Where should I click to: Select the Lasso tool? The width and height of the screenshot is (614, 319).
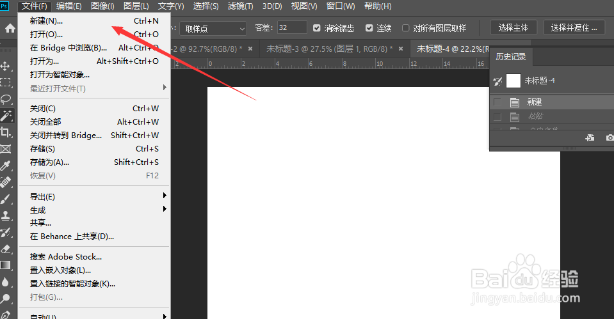(x=6, y=99)
